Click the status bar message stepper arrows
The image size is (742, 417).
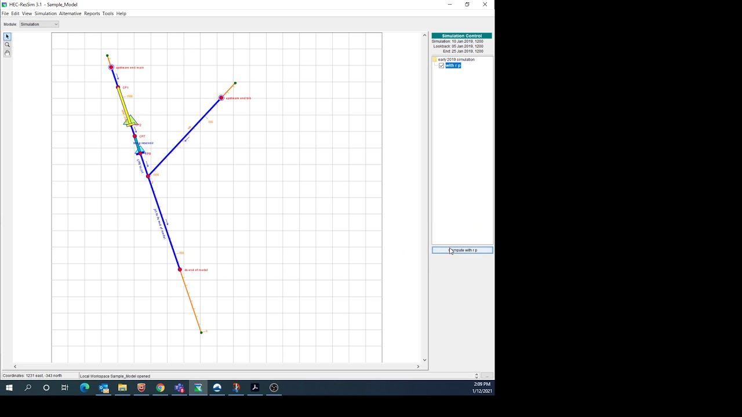point(477,376)
